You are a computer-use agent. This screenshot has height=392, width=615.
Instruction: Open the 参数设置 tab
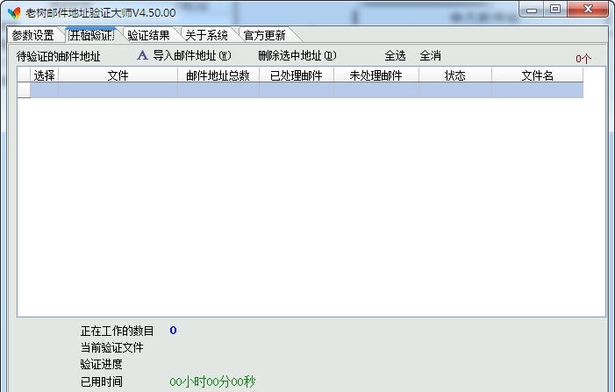pyautogui.click(x=33, y=35)
